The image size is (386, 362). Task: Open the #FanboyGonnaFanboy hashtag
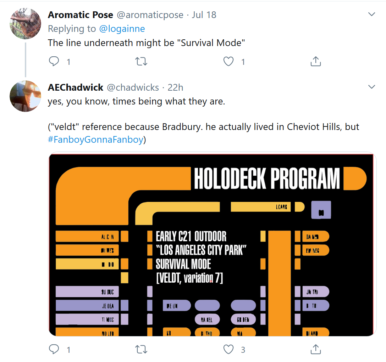(95, 139)
